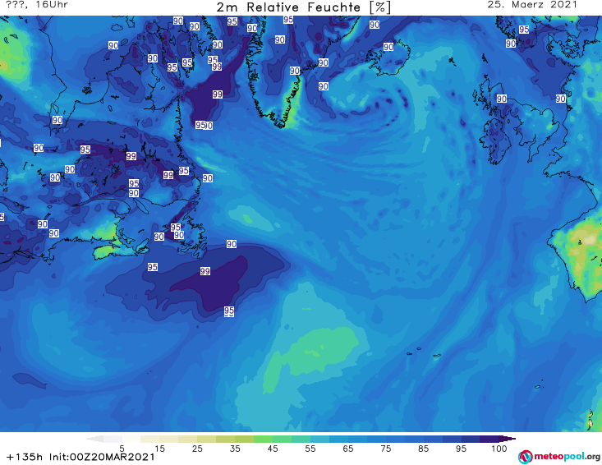Click the legend tick label '55'
Screen dimensions: 602x465
pos(310,449)
